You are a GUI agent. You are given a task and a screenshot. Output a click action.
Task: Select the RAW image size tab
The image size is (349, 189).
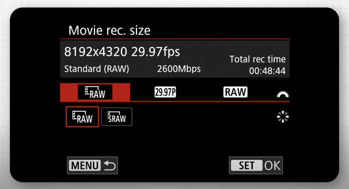[95, 93]
